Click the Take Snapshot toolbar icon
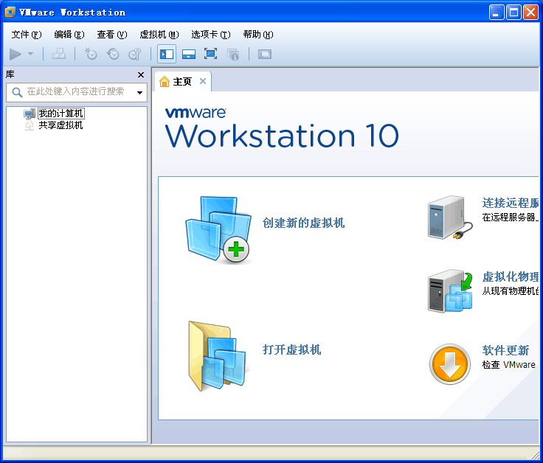This screenshot has width=543, height=463. [x=91, y=54]
